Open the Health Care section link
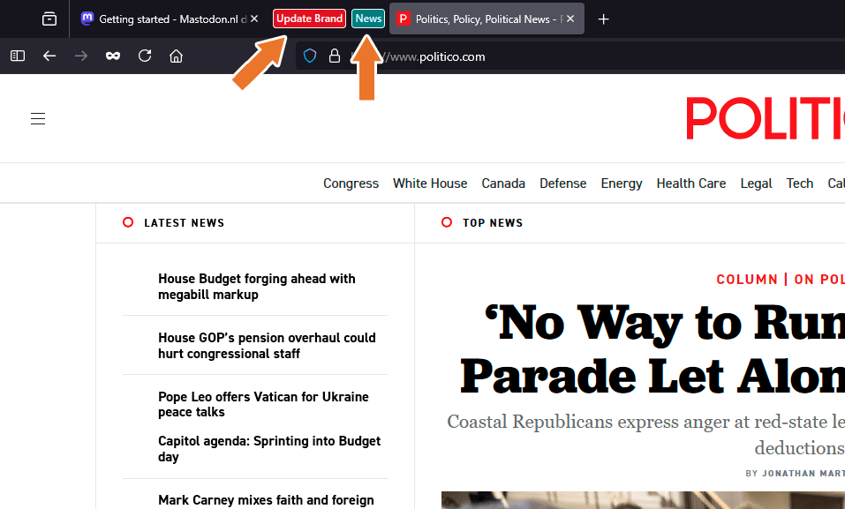 click(x=690, y=183)
